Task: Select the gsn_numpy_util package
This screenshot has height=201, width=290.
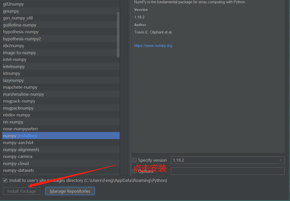Action: pyautogui.click(x=61, y=18)
